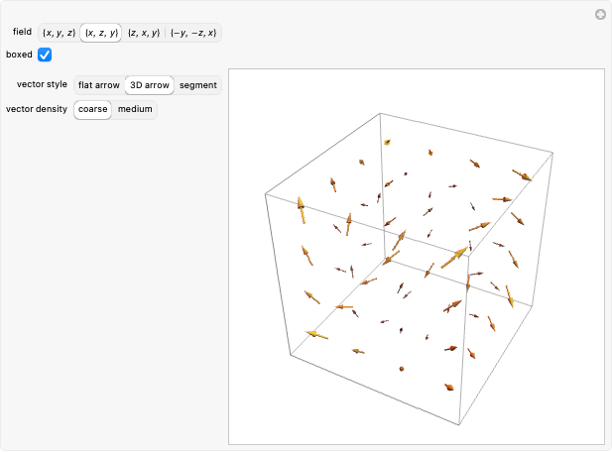Set vector density to coarse
Image resolution: width=612 pixels, height=452 pixels.
pos(93,110)
